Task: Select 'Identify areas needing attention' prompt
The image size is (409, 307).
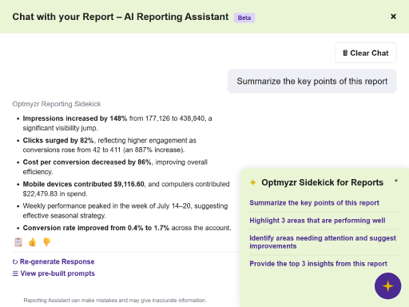Action: tap(323, 242)
